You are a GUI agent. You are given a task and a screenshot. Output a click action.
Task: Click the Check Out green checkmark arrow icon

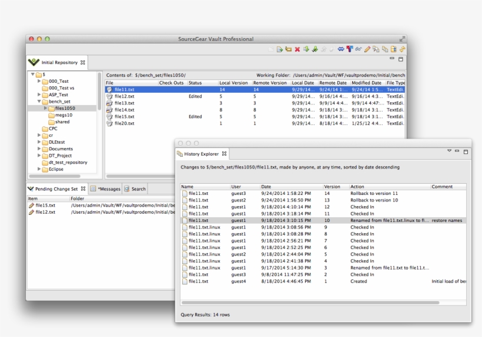[x=315, y=49]
